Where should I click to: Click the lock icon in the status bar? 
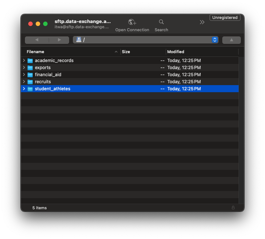[x=233, y=207]
